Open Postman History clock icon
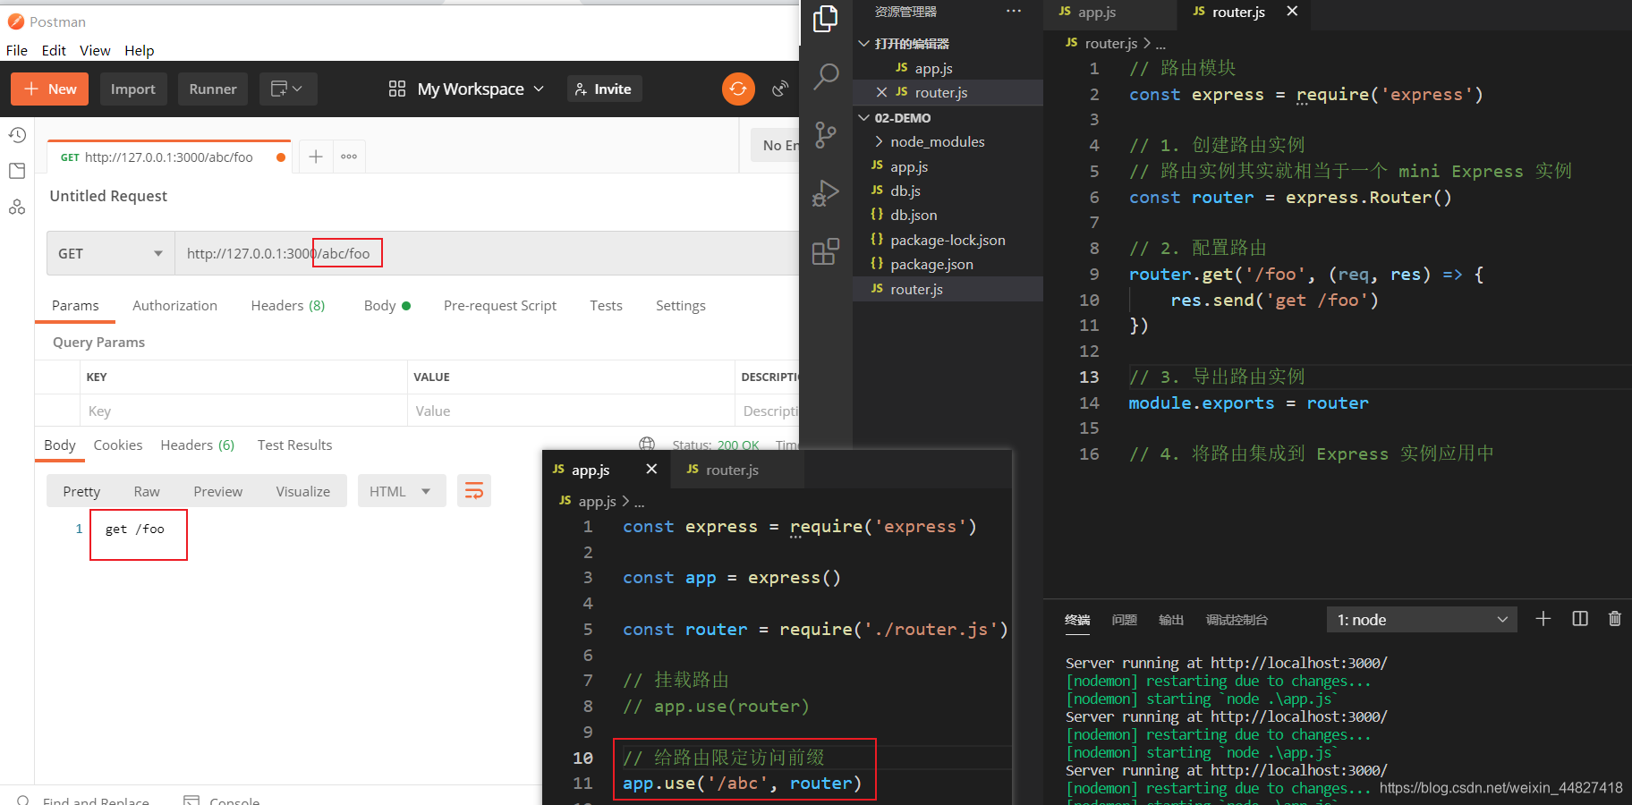This screenshot has height=805, width=1632. [x=17, y=135]
